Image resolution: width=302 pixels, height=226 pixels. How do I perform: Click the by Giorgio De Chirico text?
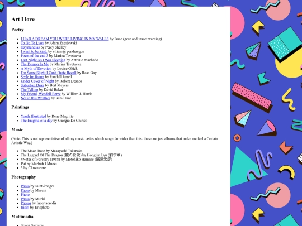[x=70, y=121]
